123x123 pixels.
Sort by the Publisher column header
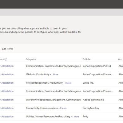tap(87, 59)
